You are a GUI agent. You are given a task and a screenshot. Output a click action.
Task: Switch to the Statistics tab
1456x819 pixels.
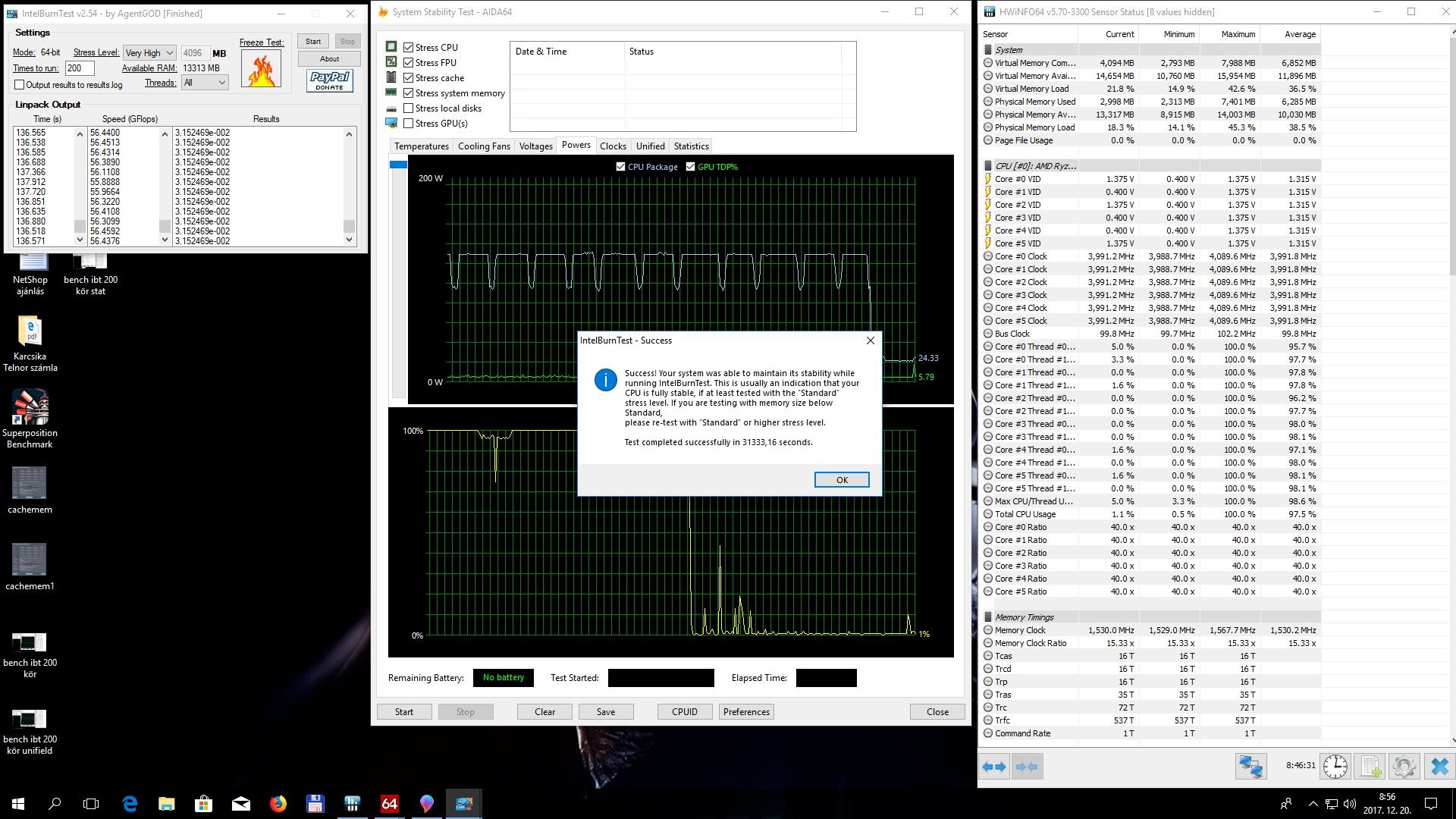pos(691,146)
